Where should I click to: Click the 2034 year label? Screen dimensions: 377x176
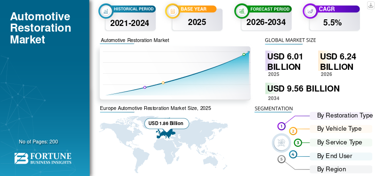coord(274,98)
